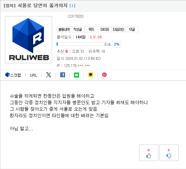The image size is (186, 169).
Task: Click the thumbs-up recommend icon
Action: click(148, 156)
